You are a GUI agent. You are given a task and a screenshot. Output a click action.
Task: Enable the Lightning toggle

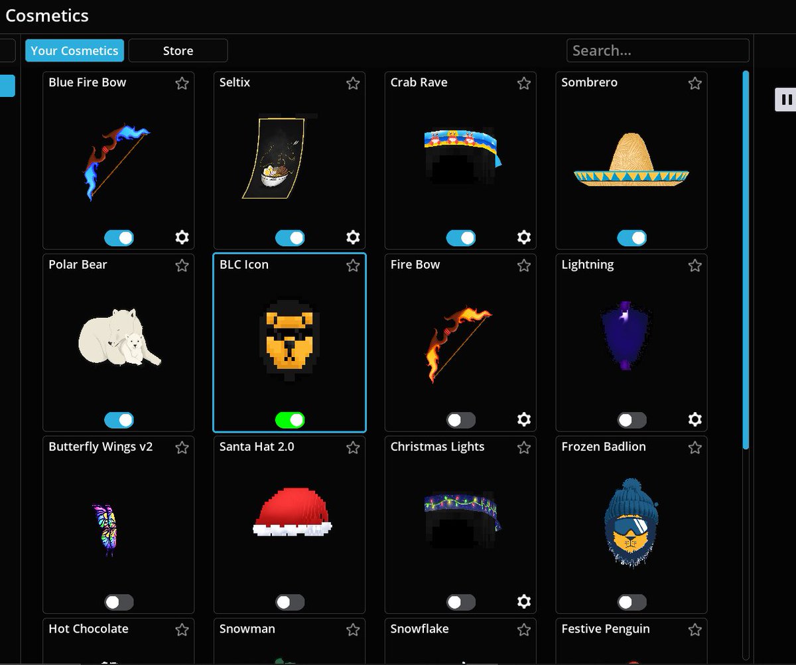[x=632, y=420]
